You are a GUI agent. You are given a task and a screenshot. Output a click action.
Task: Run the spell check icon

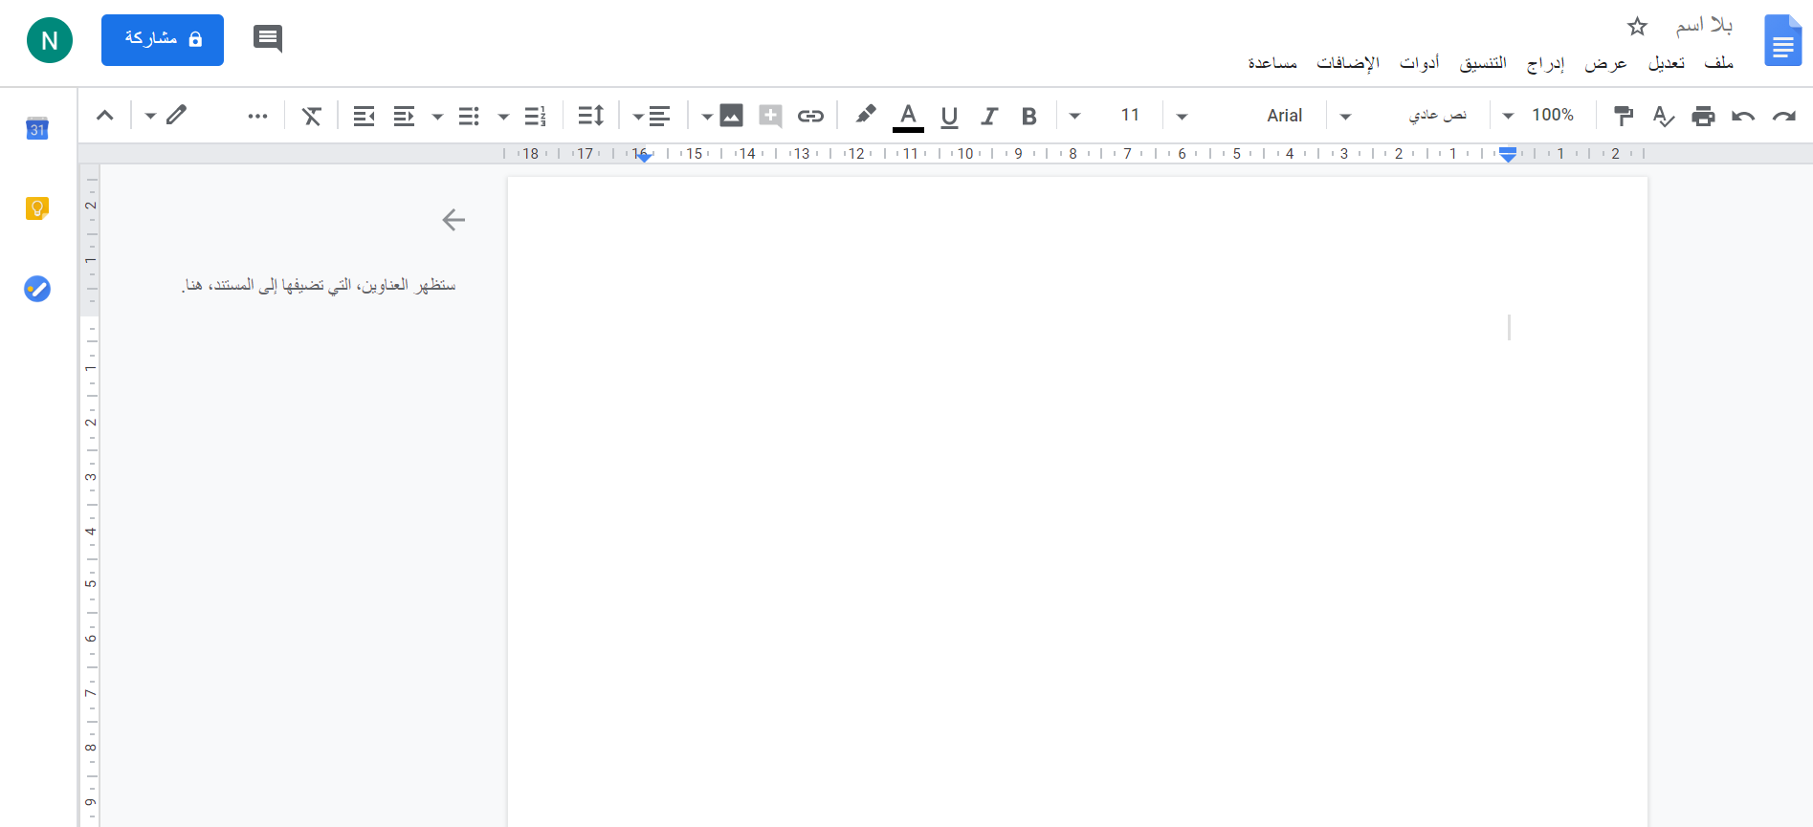click(x=1664, y=116)
